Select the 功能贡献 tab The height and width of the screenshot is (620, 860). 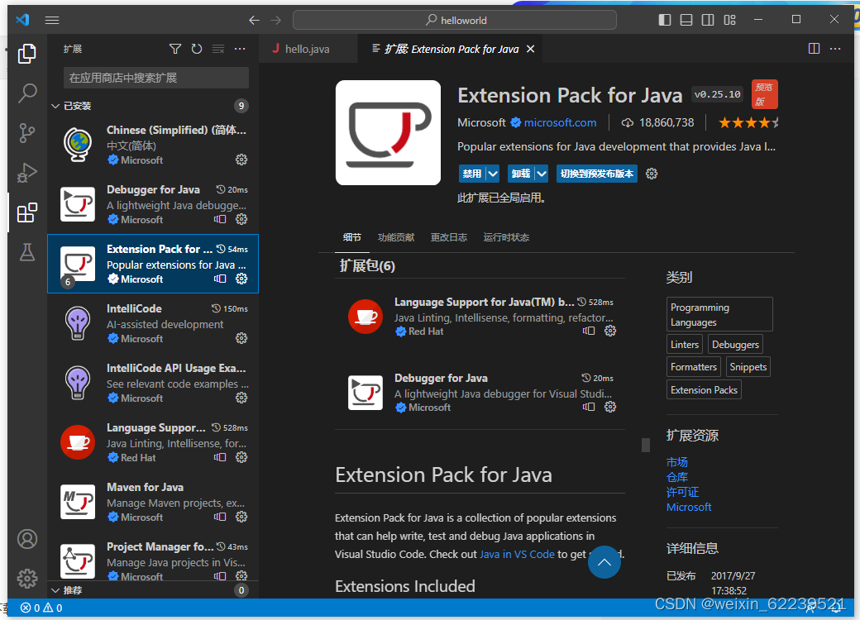tap(396, 237)
